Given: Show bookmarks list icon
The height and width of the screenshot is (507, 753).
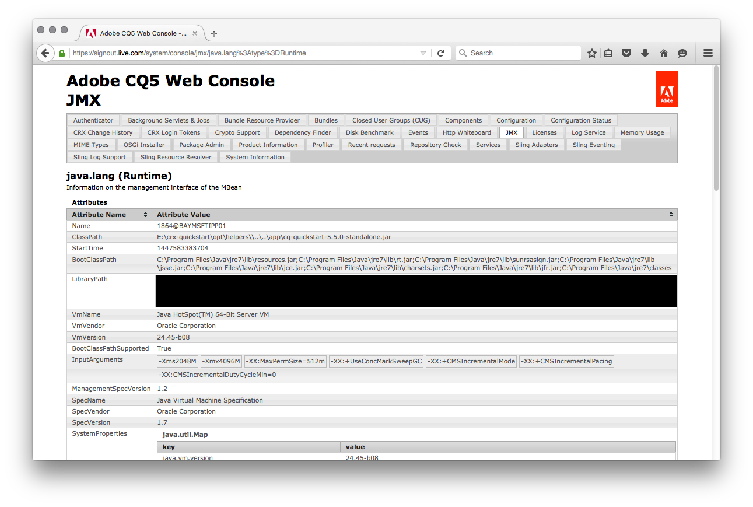Looking at the screenshot, I should [x=608, y=53].
